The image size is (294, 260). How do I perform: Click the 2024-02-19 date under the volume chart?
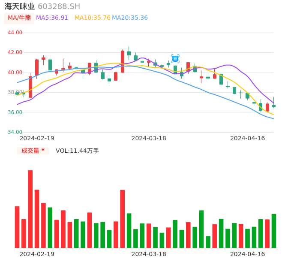tap(37, 254)
